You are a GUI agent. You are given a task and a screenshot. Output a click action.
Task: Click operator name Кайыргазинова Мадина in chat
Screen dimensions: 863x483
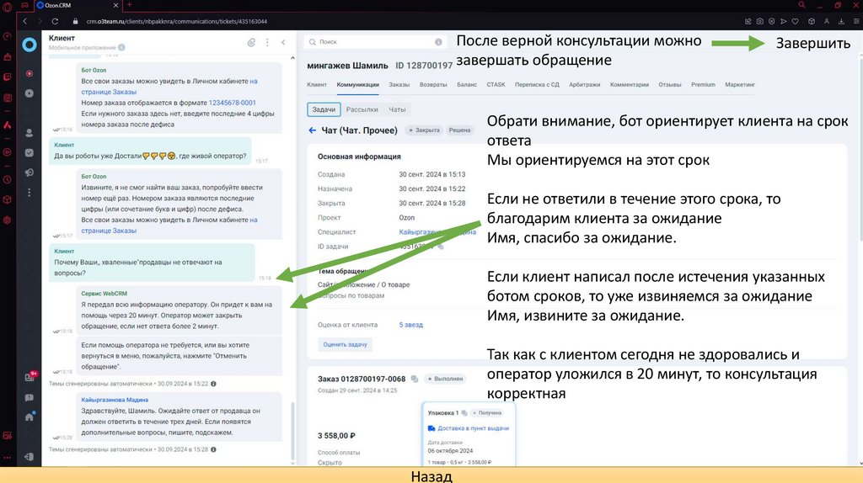[115, 400]
